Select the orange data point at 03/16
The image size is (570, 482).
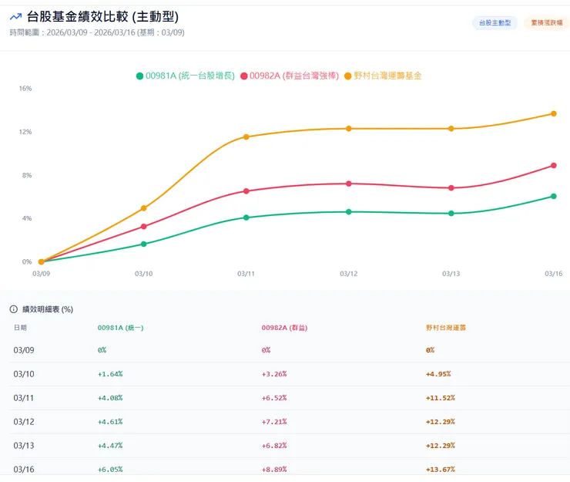[x=554, y=113]
